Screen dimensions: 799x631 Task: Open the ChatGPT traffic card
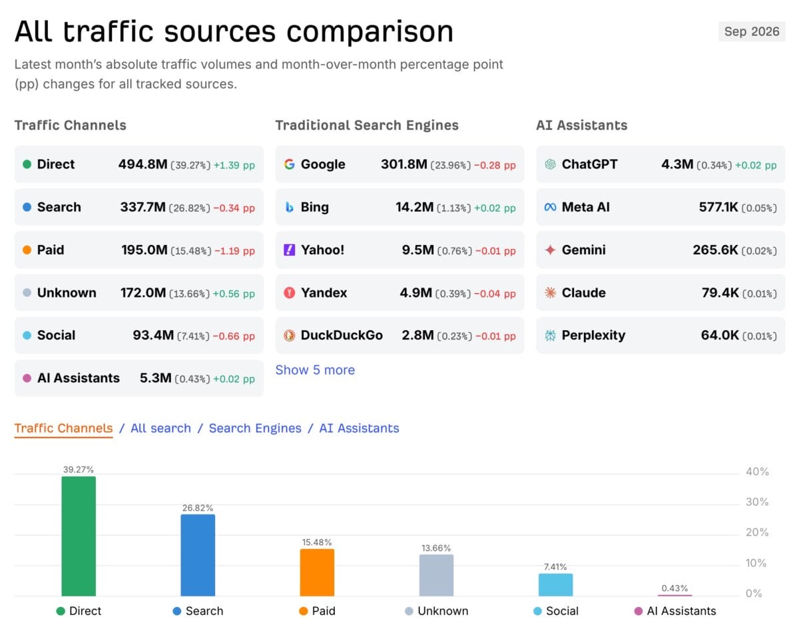click(x=661, y=164)
